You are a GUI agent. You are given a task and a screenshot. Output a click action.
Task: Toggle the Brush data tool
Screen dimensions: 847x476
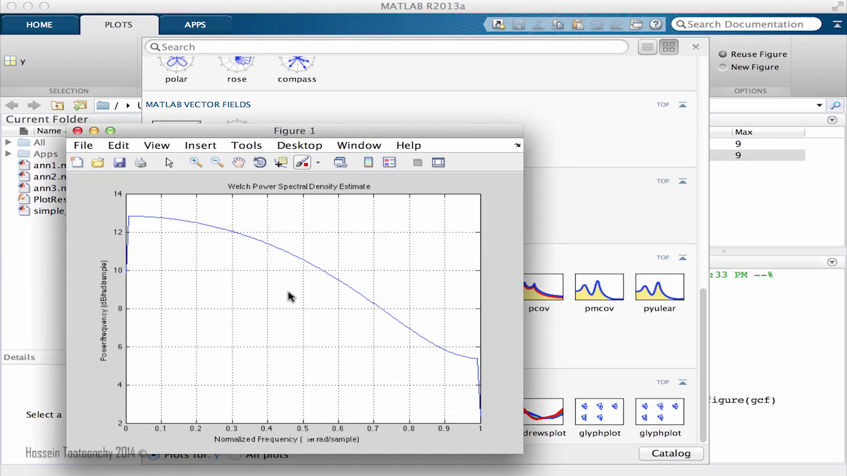[302, 162]
